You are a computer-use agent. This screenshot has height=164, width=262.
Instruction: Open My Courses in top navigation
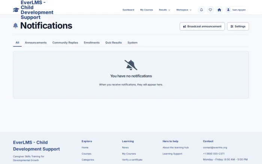147,10
